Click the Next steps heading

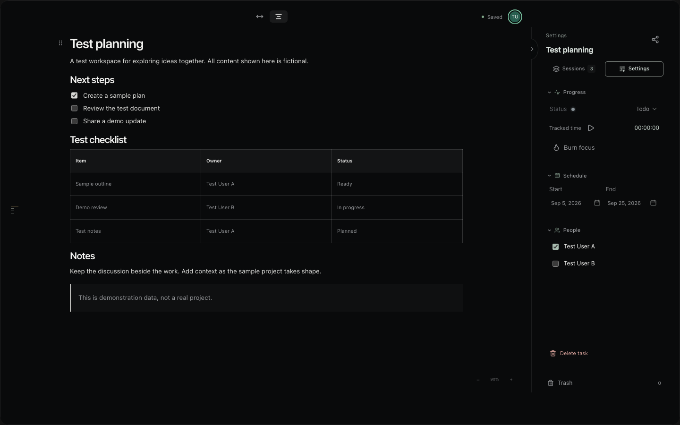click(92, 80)
